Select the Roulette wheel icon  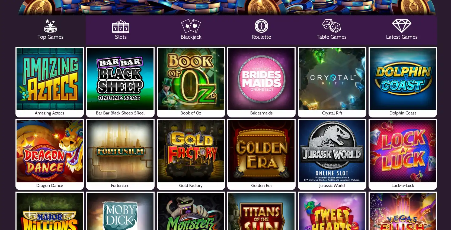(x=261, y=26)
